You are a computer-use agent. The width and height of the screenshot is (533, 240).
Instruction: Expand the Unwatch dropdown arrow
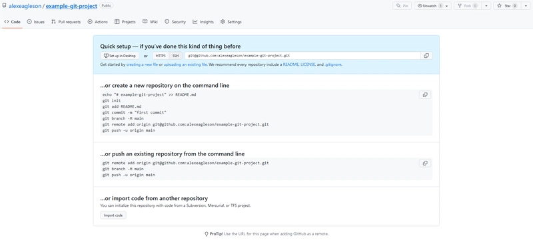(446, 6)
